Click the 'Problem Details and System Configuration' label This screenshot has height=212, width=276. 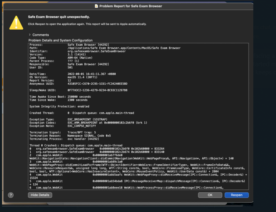click(x=60, y=40)
